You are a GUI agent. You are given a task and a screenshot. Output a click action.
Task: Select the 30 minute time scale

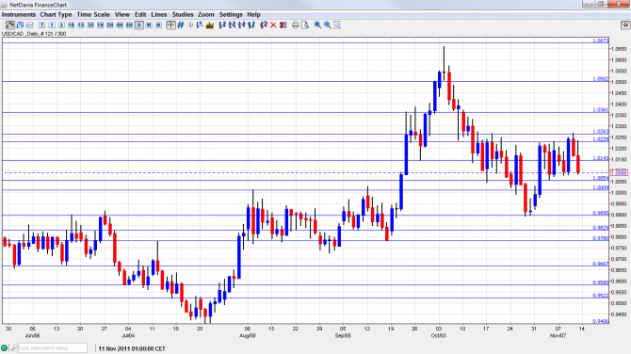pos(90,24)
